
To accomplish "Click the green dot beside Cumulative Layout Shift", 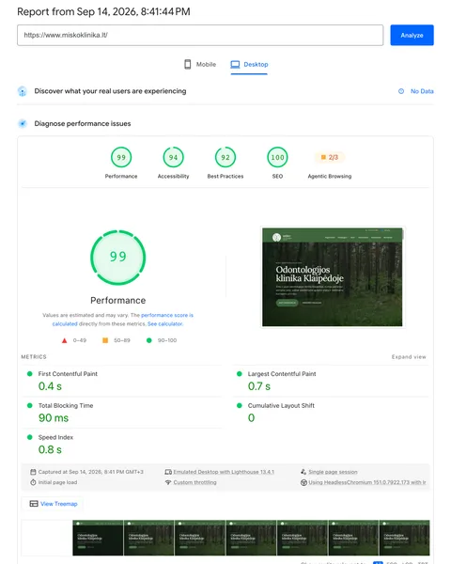I will (240, 405).
